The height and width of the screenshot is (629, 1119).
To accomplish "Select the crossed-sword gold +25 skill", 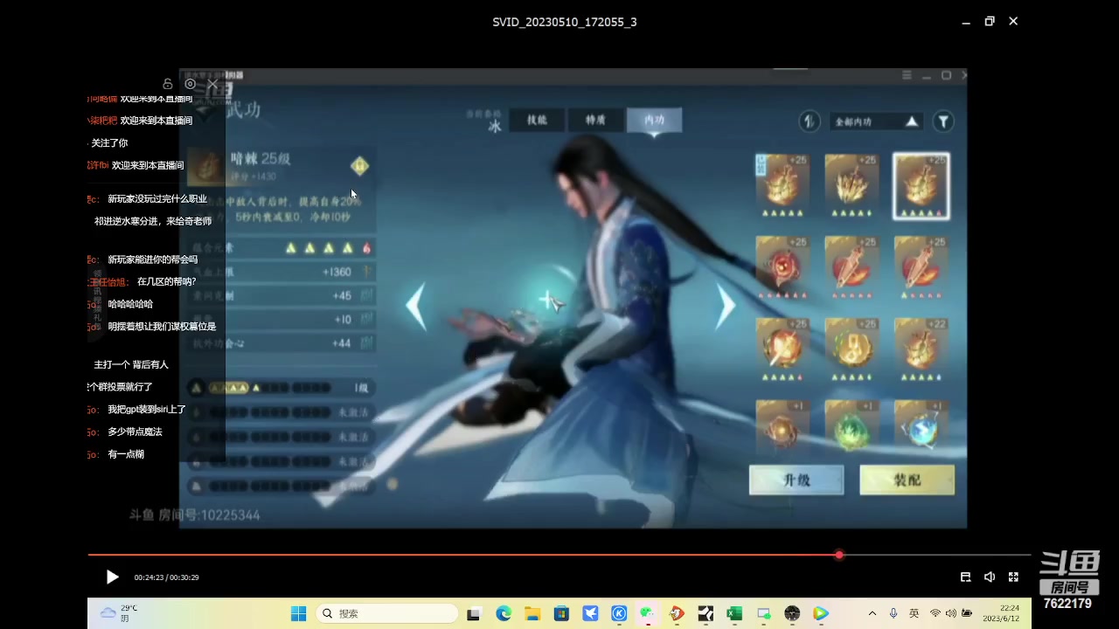I will click(782, 350).
